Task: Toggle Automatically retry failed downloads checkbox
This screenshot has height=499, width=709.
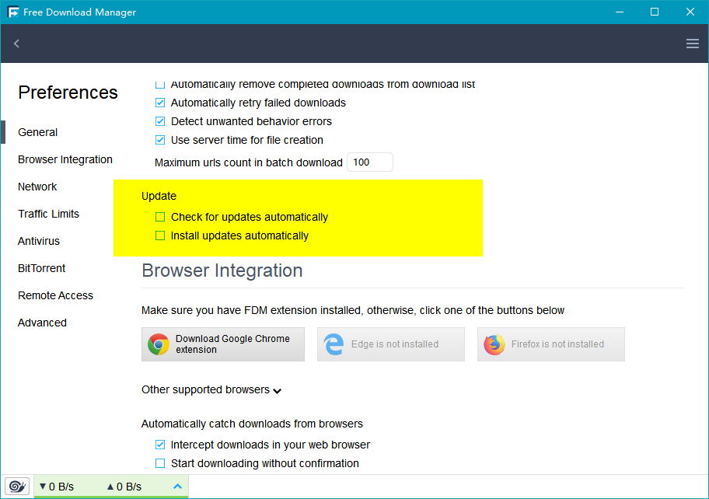Action: 160,103
